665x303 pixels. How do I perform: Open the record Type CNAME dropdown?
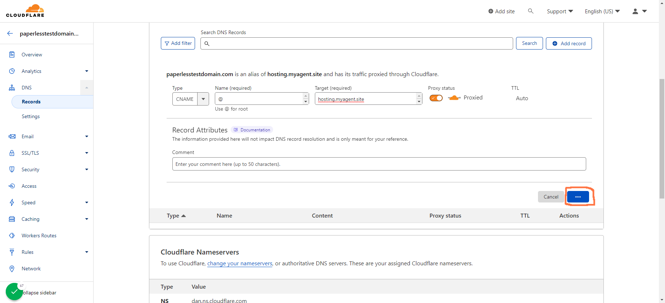(191, 99)
